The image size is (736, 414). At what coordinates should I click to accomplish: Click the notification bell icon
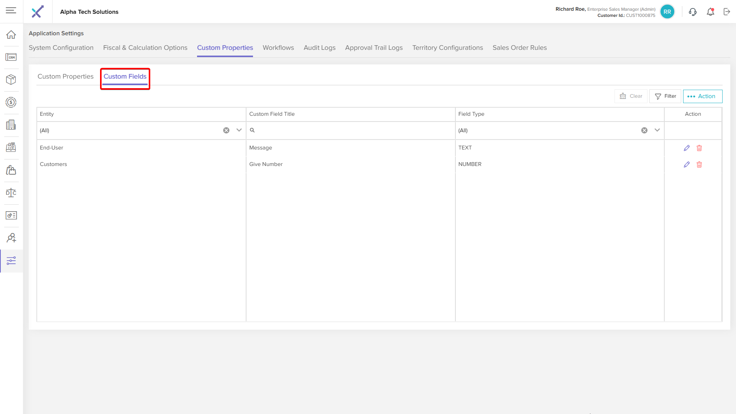710,12
